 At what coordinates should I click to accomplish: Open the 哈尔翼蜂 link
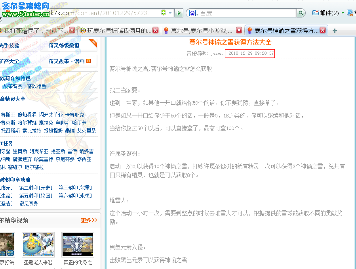pos(27,123)
